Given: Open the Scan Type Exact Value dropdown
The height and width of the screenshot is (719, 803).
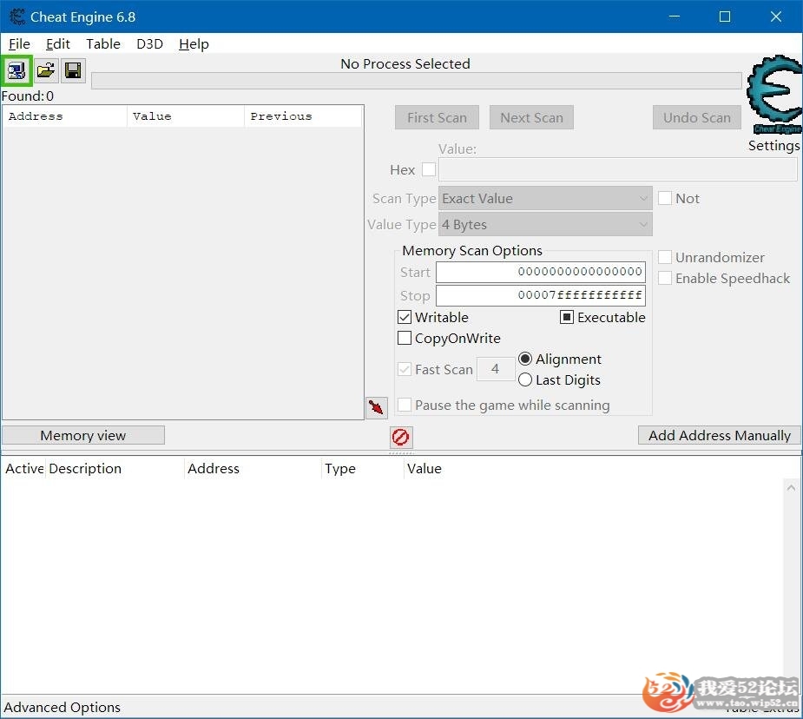Looking at the screenshot, I should coord(545,198).
